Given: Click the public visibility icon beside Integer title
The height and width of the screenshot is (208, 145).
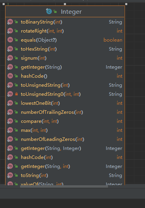Looking at the screenshot, I should click(x=55, y=12).
